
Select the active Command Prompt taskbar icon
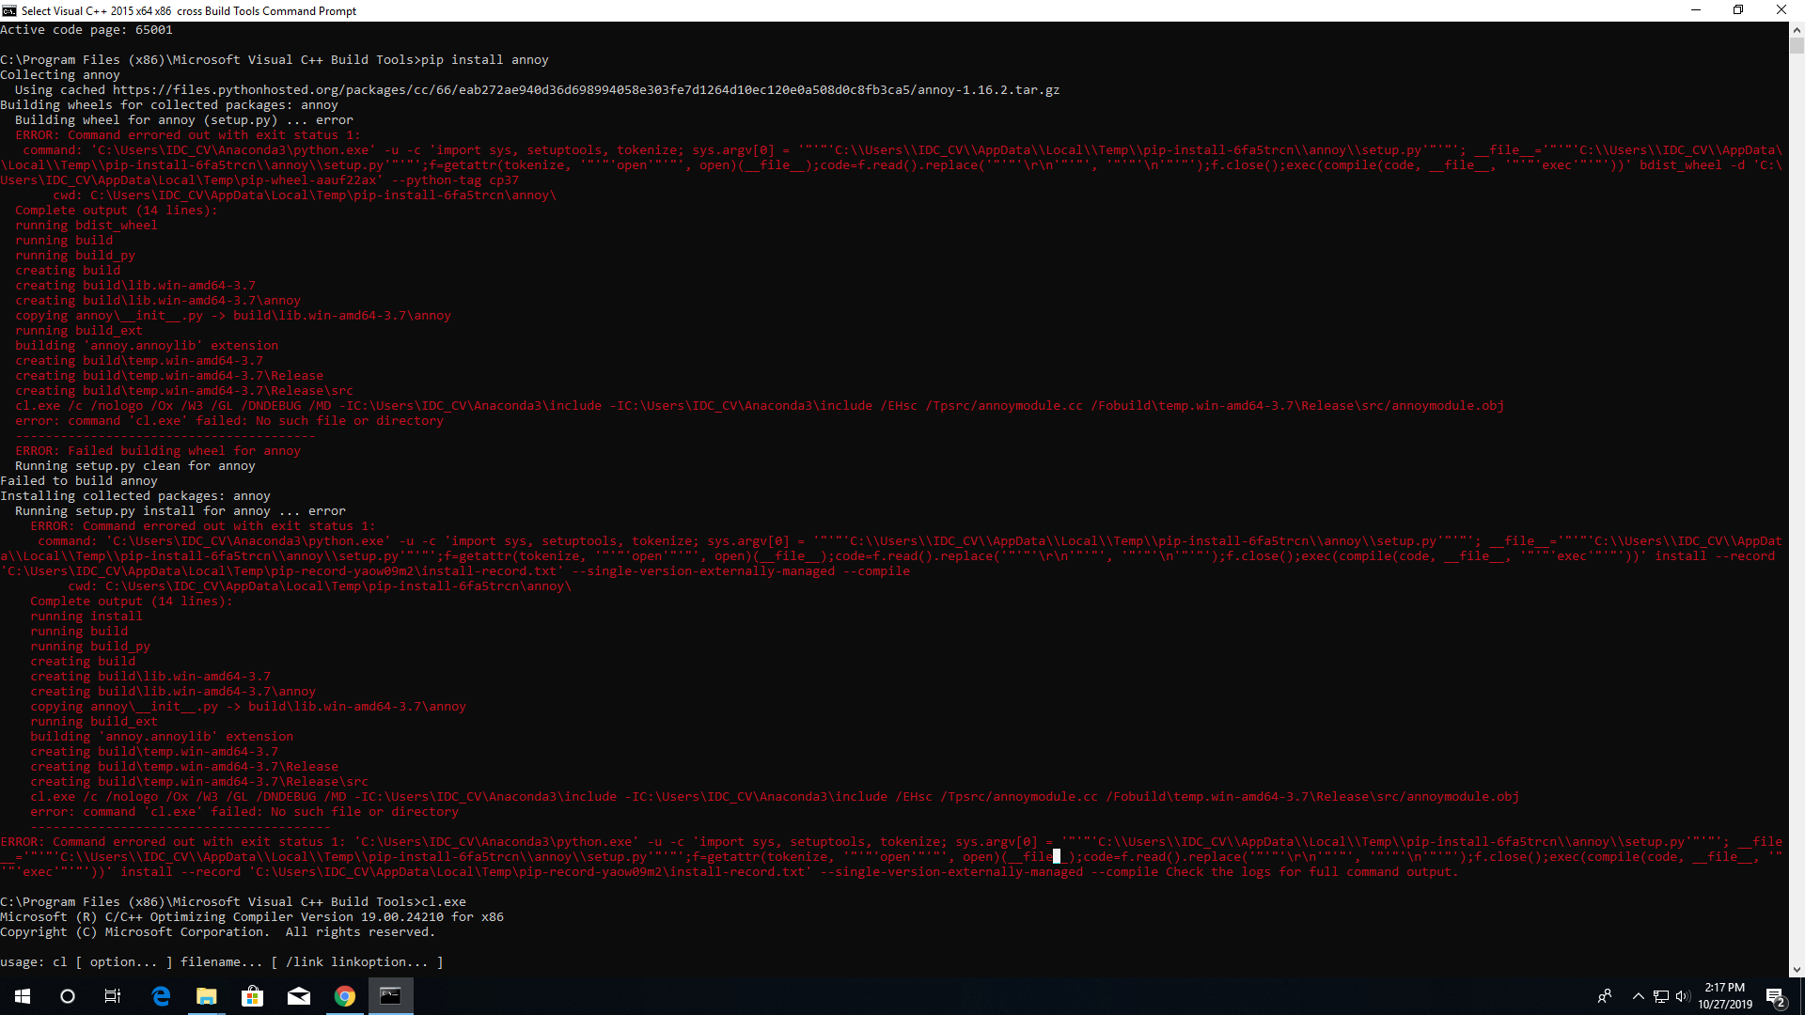coord(389,995)
